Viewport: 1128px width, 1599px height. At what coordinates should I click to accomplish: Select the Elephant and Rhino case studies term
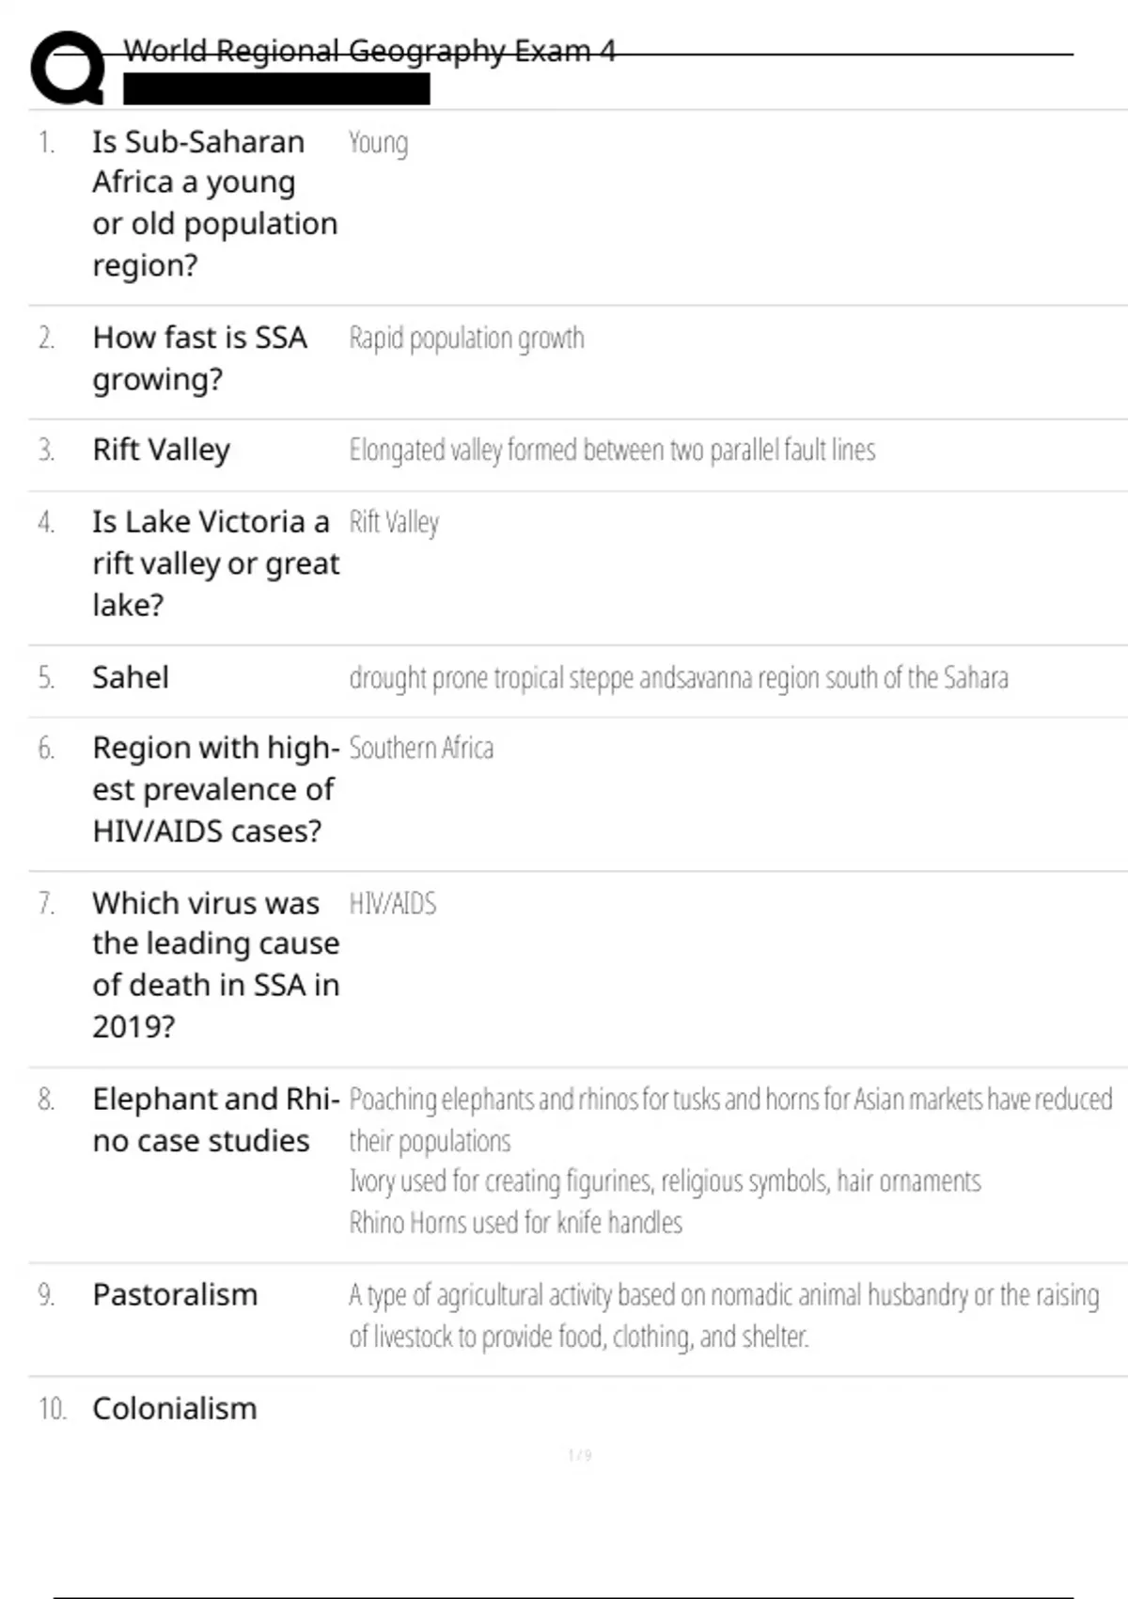pyautogui.click(x=215, y=1119)
